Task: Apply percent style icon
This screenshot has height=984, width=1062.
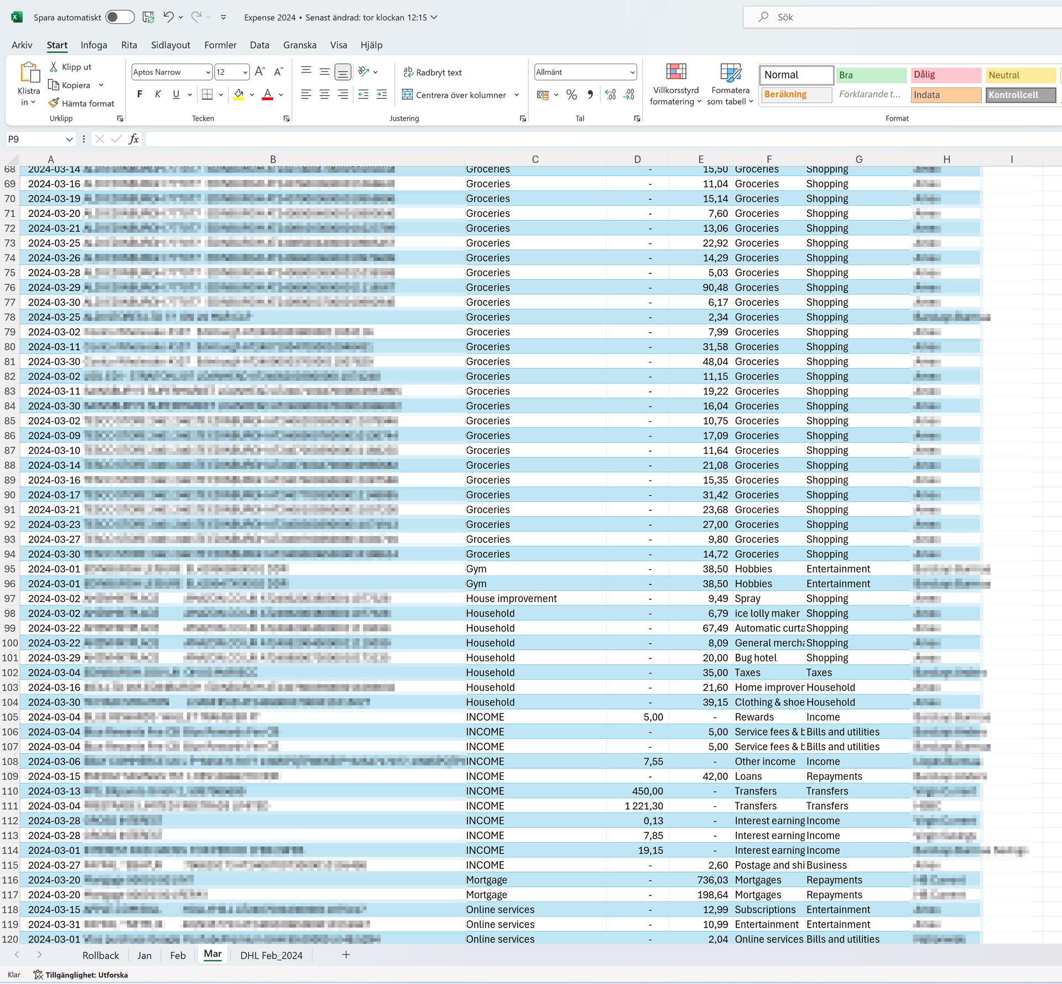Action: click(x=572, y=95)
